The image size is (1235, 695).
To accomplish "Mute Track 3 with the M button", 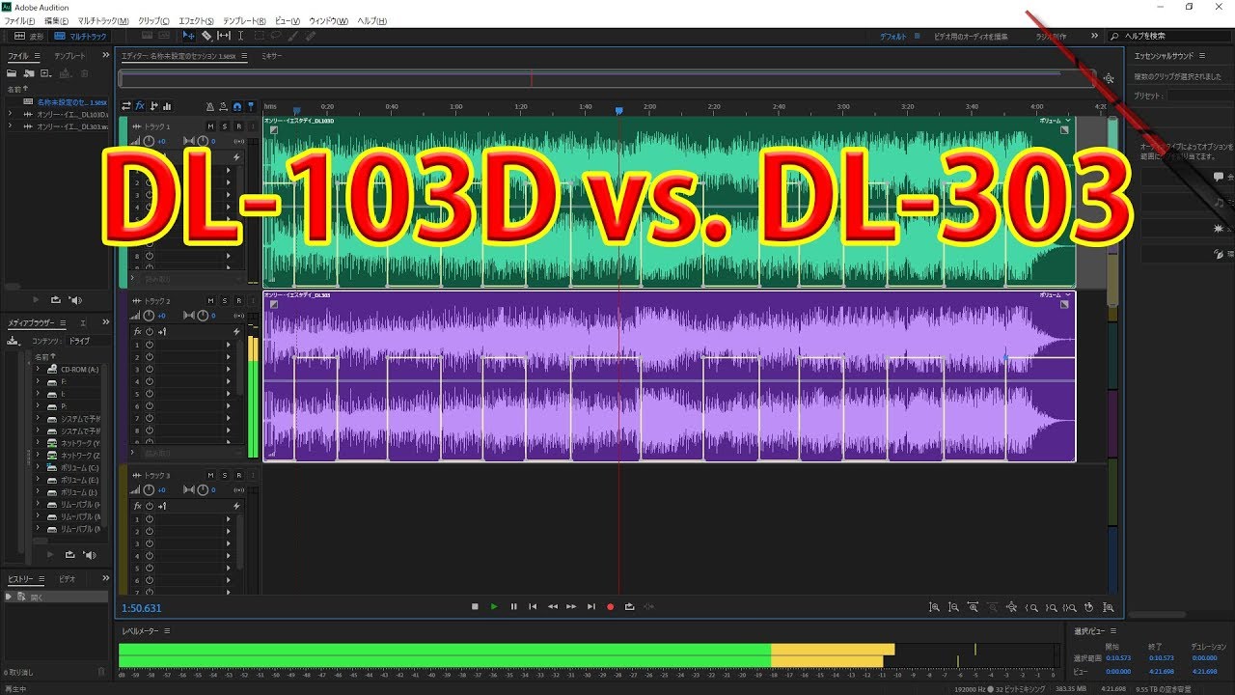I will pos(210,476).
